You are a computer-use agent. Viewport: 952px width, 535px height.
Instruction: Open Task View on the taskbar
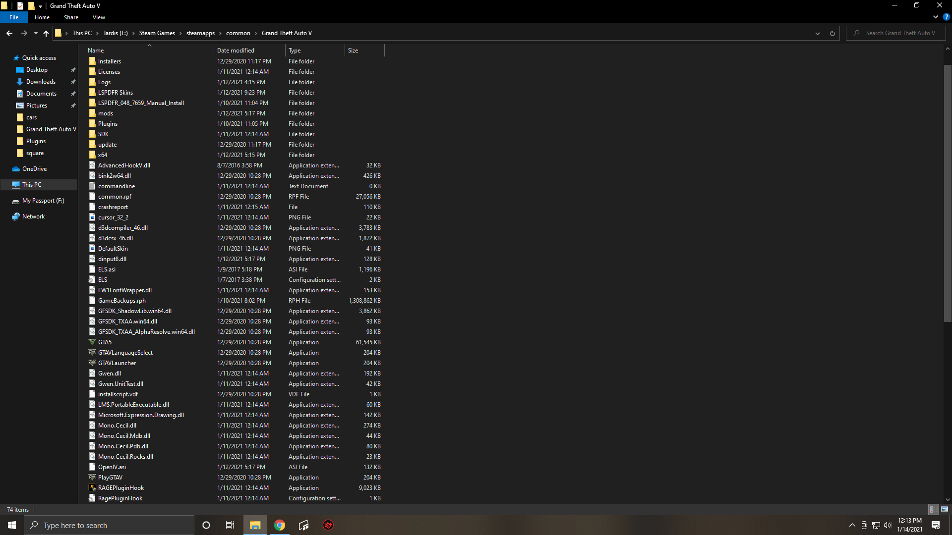pos(230,525)
